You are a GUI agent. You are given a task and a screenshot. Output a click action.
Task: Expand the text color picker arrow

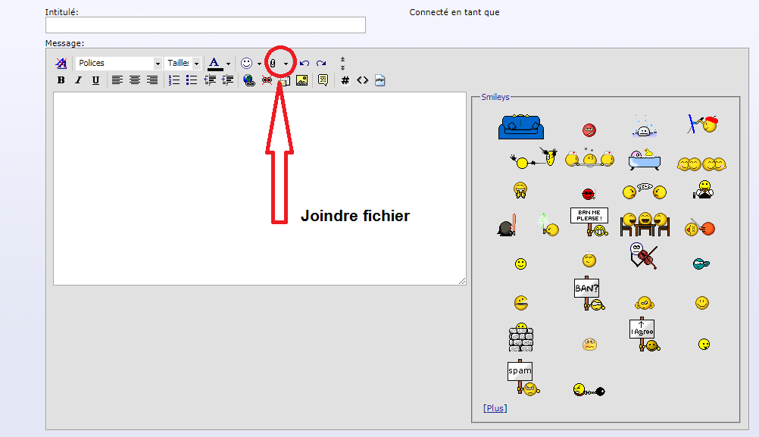pyautogui.click(x=229, y=64)
